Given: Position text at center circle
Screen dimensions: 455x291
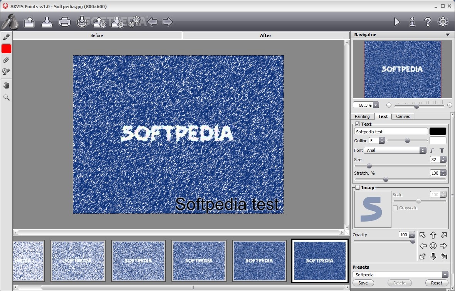Looking at the screenshot, I should click(433, 246).
